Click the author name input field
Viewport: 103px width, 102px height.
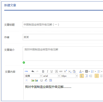tap(63, 37)
